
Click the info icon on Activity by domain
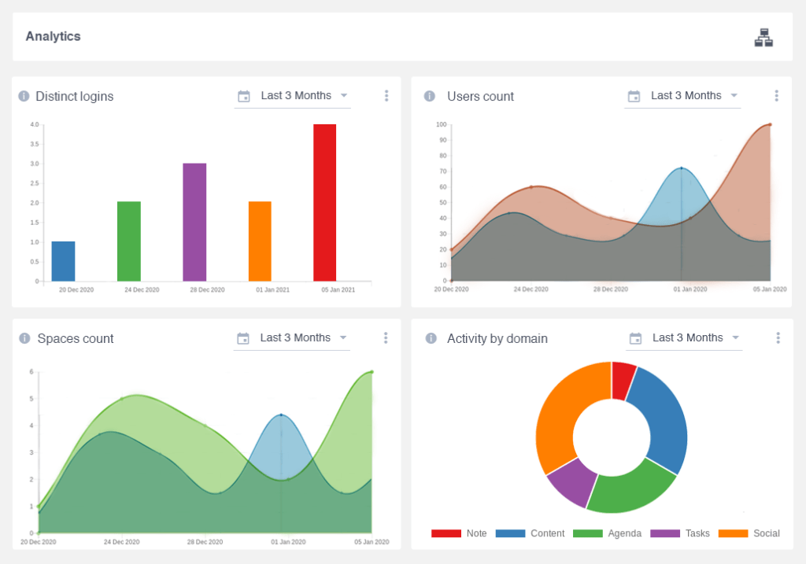point(429,338)
